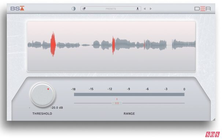The height and width of the screenshot is (139, 222).
Task: Click the -20.0 dB threshold value
Action: tap(57, 108)
